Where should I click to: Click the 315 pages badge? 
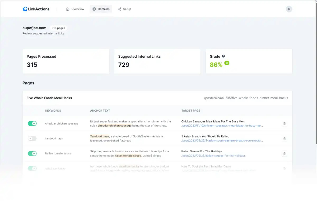tap(58, 28)
